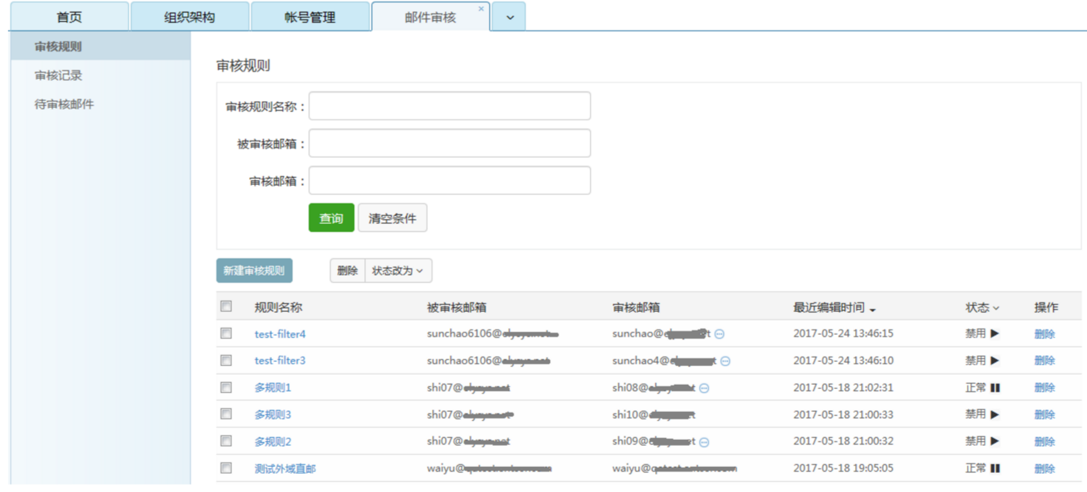Open the 状态 column filter dropdown

point(982,308)
